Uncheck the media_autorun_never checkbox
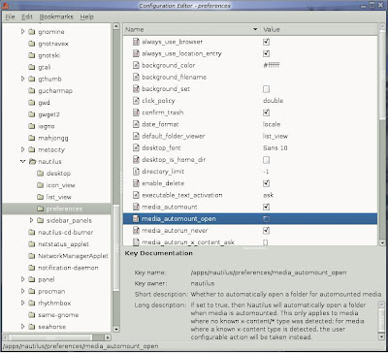Viewport: 388px width, 353px height. (x=266, y=231)
